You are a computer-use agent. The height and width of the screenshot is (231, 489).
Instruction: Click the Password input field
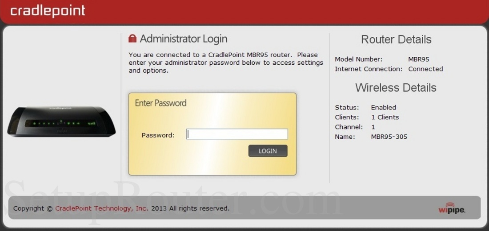237,134
